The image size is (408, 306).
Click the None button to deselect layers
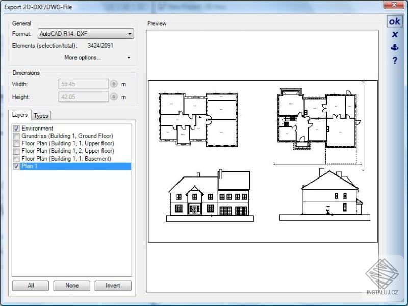click(71, 286)
